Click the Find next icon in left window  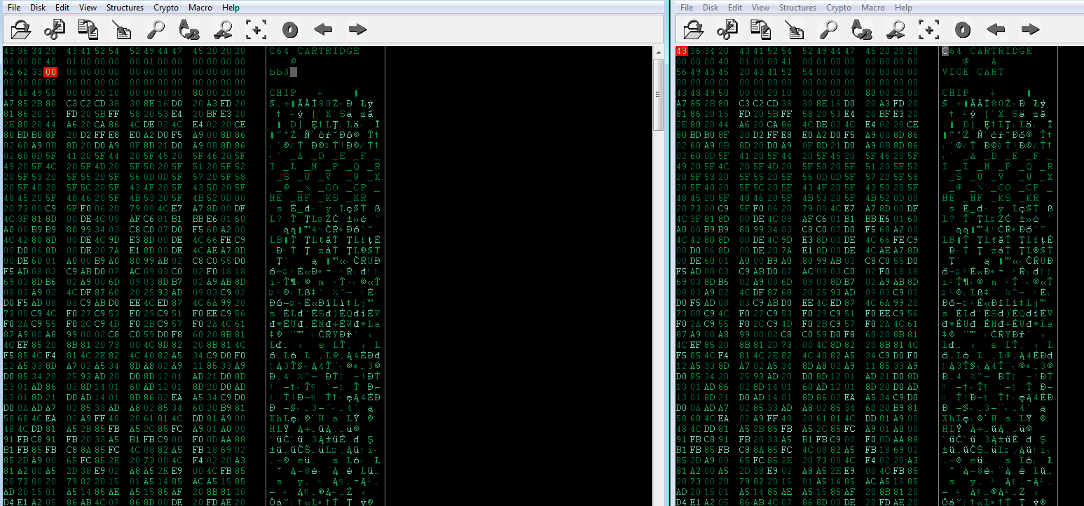tap(223, 29)
